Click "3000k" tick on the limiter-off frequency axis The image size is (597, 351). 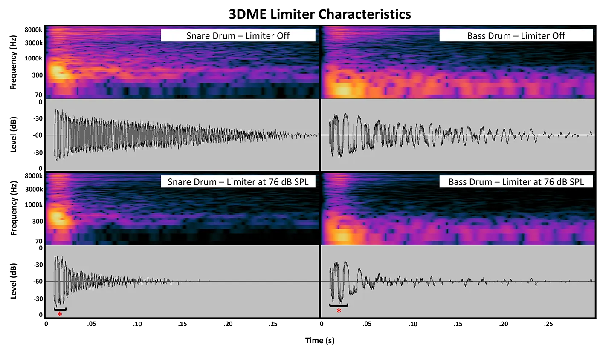(33, 43)
